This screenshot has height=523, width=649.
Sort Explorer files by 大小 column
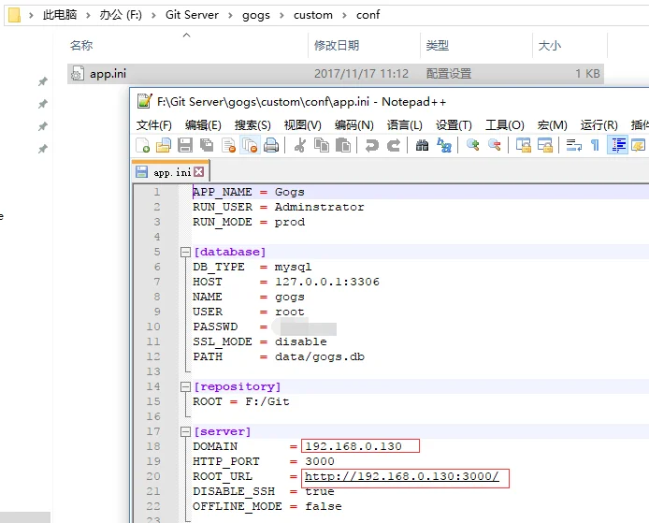coord(549,45)
